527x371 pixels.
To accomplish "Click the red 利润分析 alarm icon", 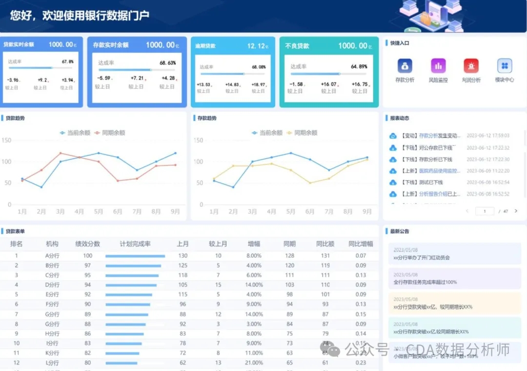I will (471, 66).
